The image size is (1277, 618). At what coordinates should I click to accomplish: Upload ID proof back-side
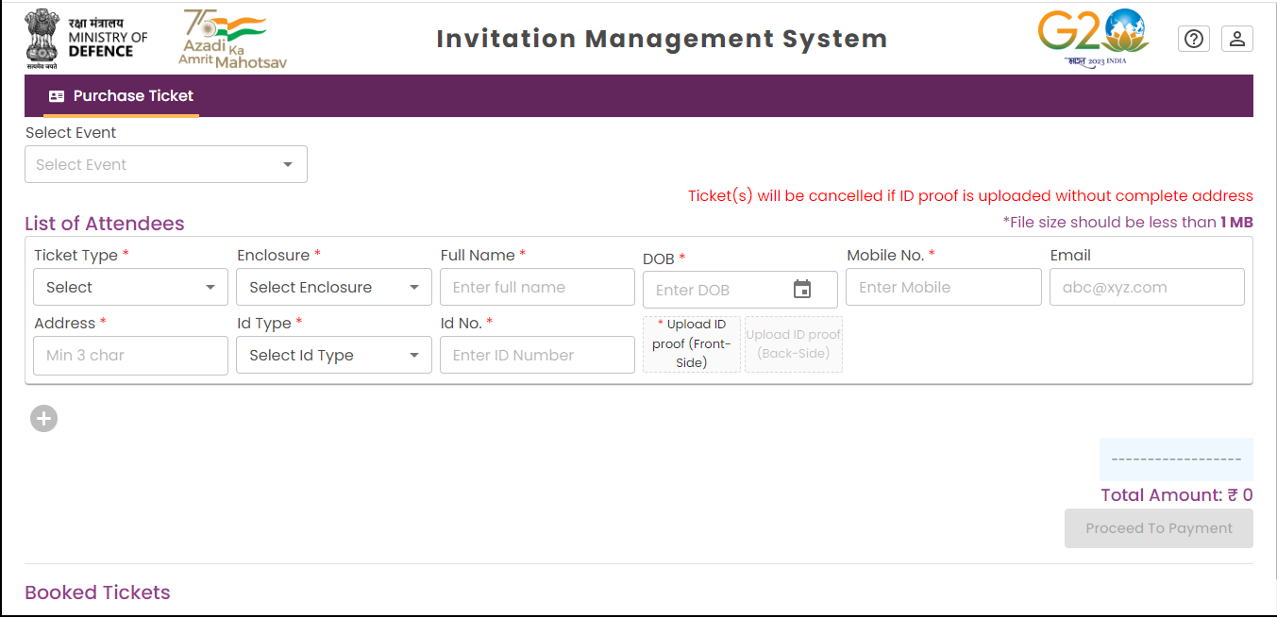pyautogui.click(x=793, y=343)
